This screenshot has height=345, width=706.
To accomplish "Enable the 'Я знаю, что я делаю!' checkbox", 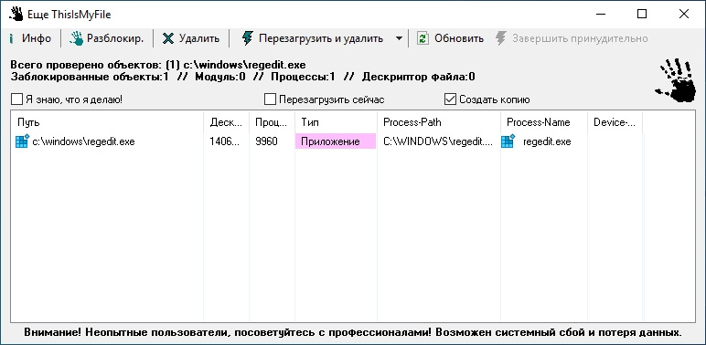I will click(16, 99).
